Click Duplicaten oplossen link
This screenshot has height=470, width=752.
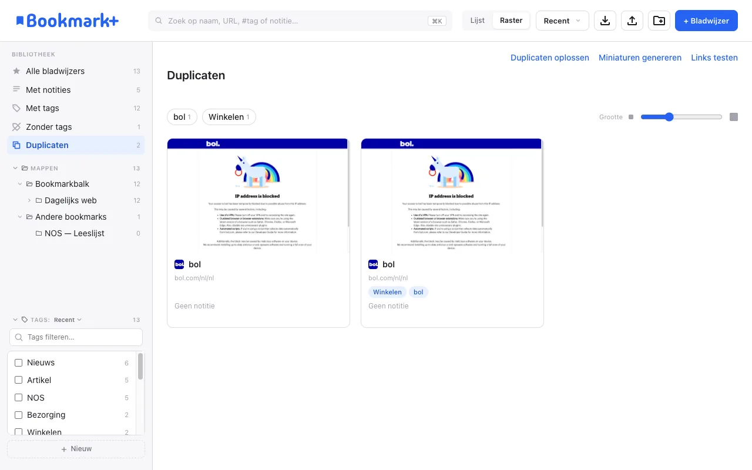tap(550, 58)
